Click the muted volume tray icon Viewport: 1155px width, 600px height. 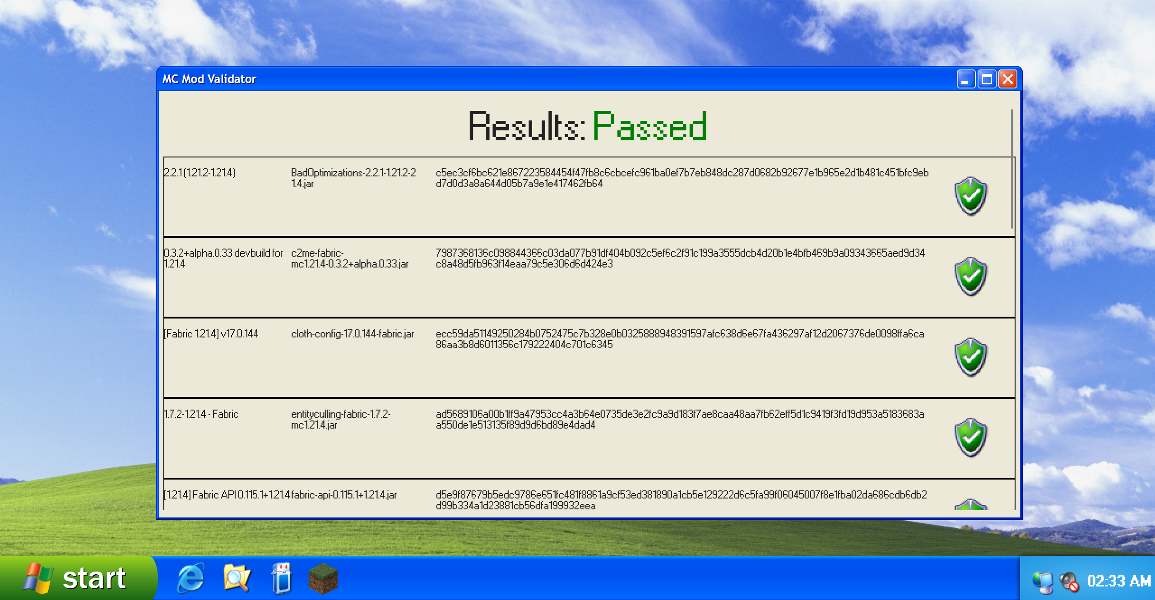tap(1069, 581)
